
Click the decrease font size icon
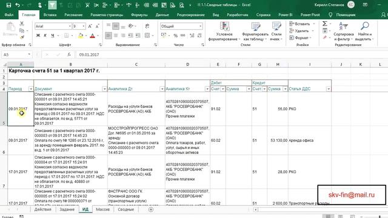click(x=98, y=26)
